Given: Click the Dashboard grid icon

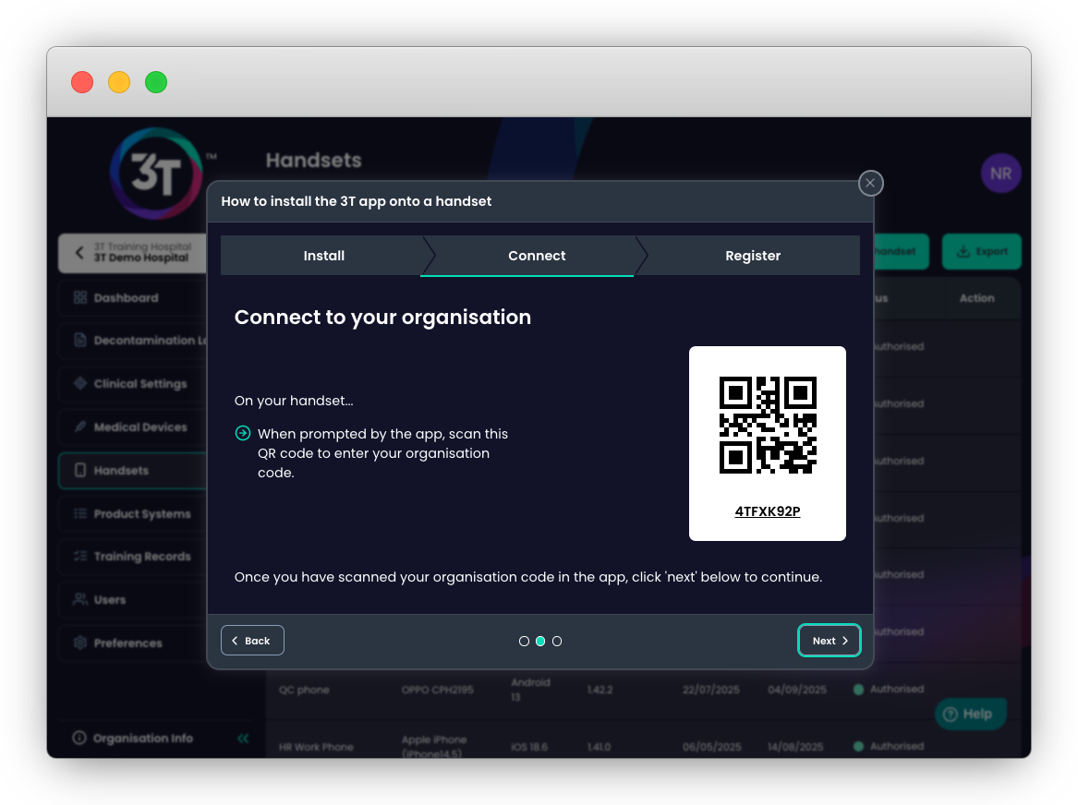Looking at the screenshot, I should pos(80,297).
